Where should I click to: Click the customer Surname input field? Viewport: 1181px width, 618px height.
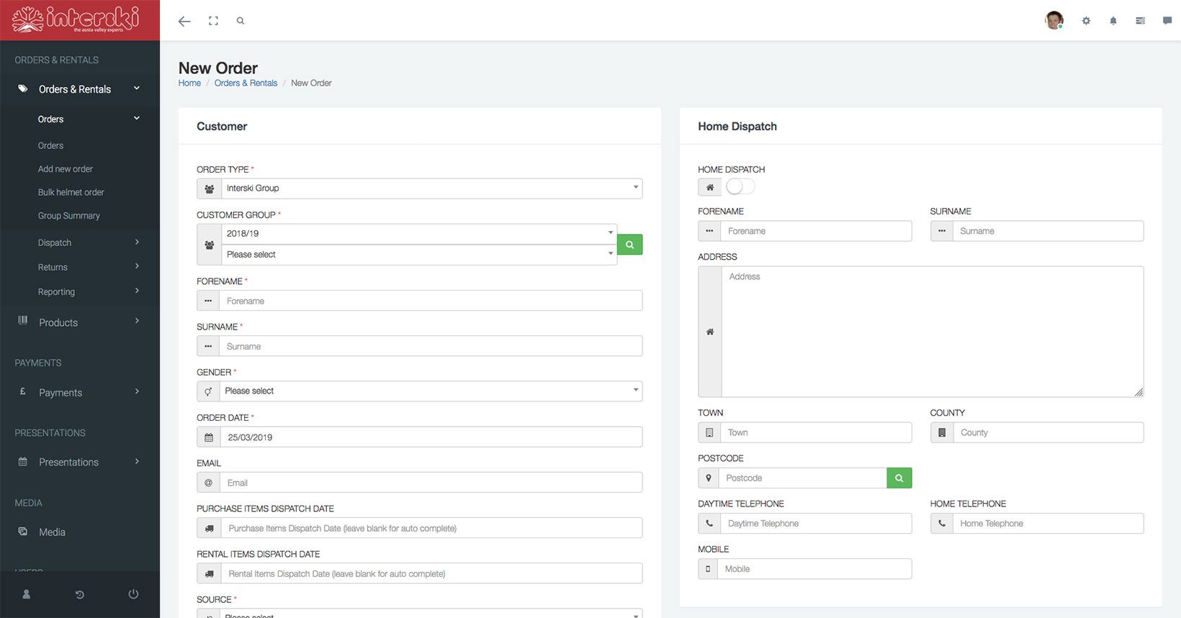(431, 346)
